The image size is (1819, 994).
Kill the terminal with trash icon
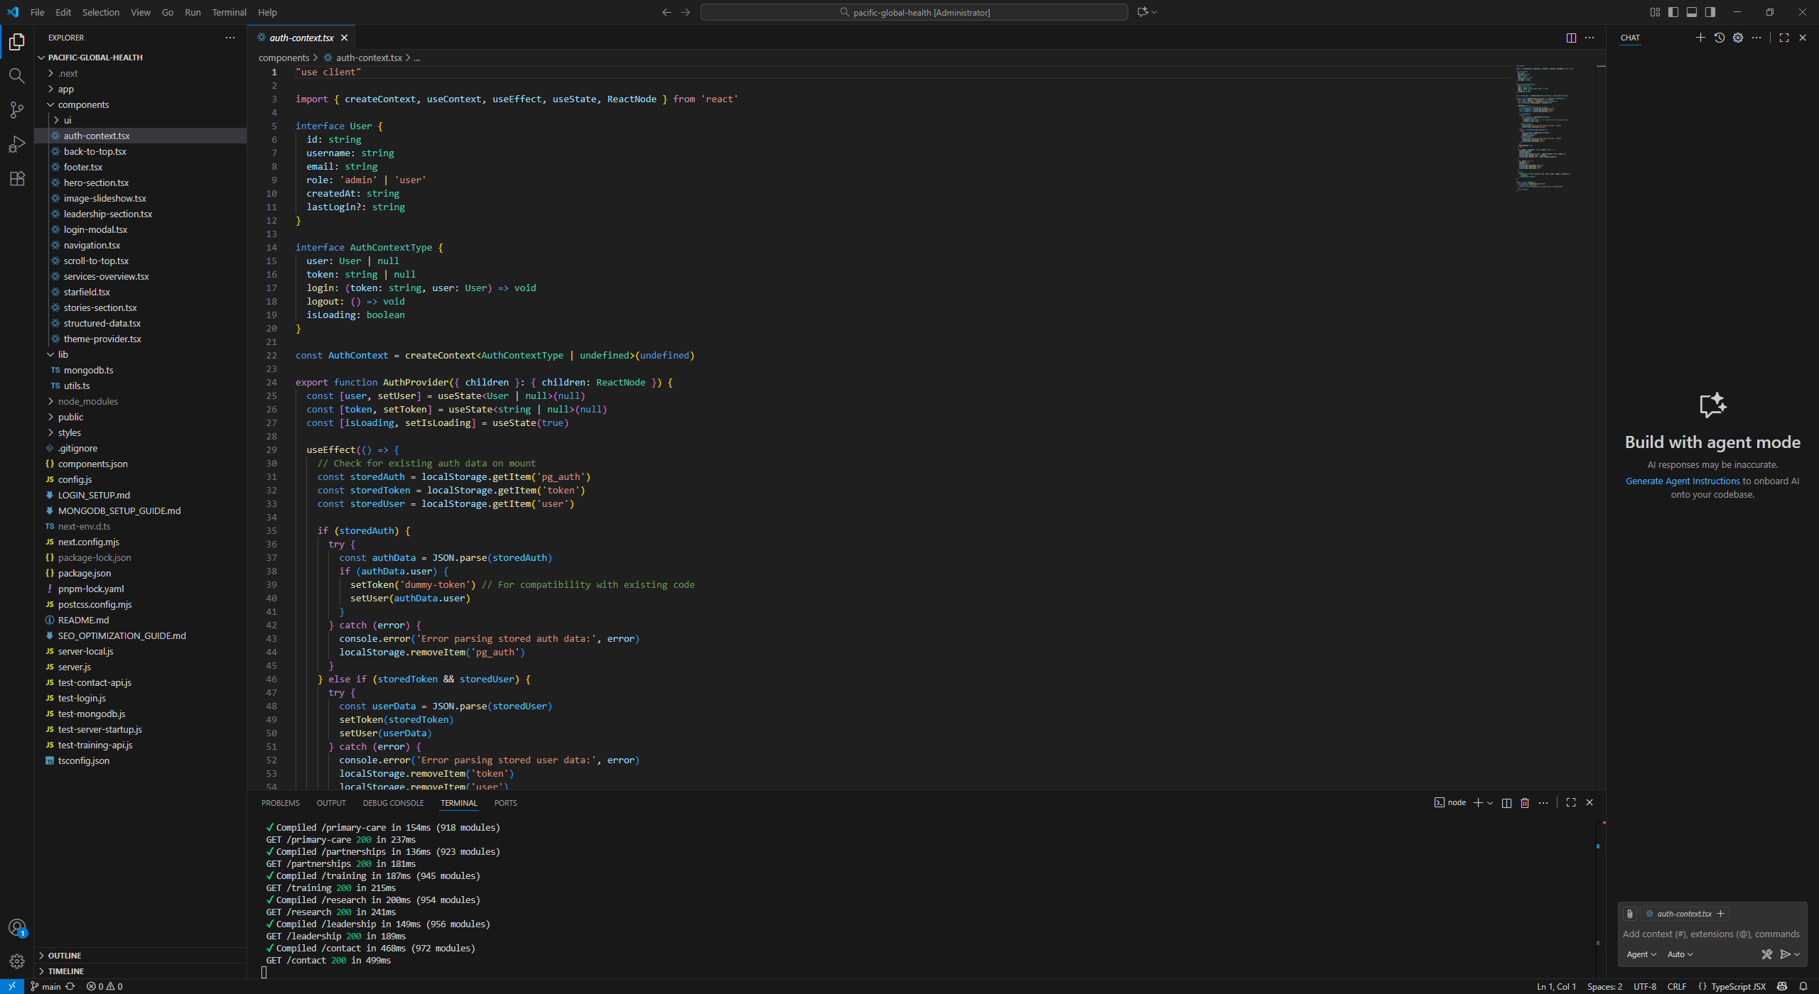click(1525, 802)
